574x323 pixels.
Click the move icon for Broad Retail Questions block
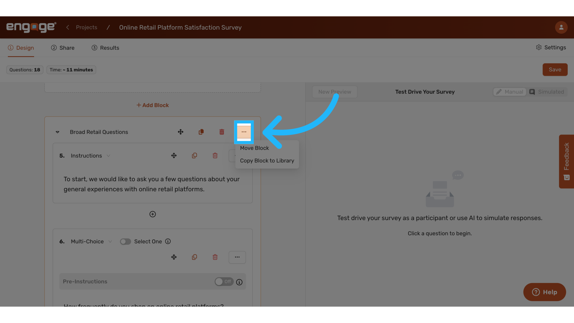pos(181,132)
